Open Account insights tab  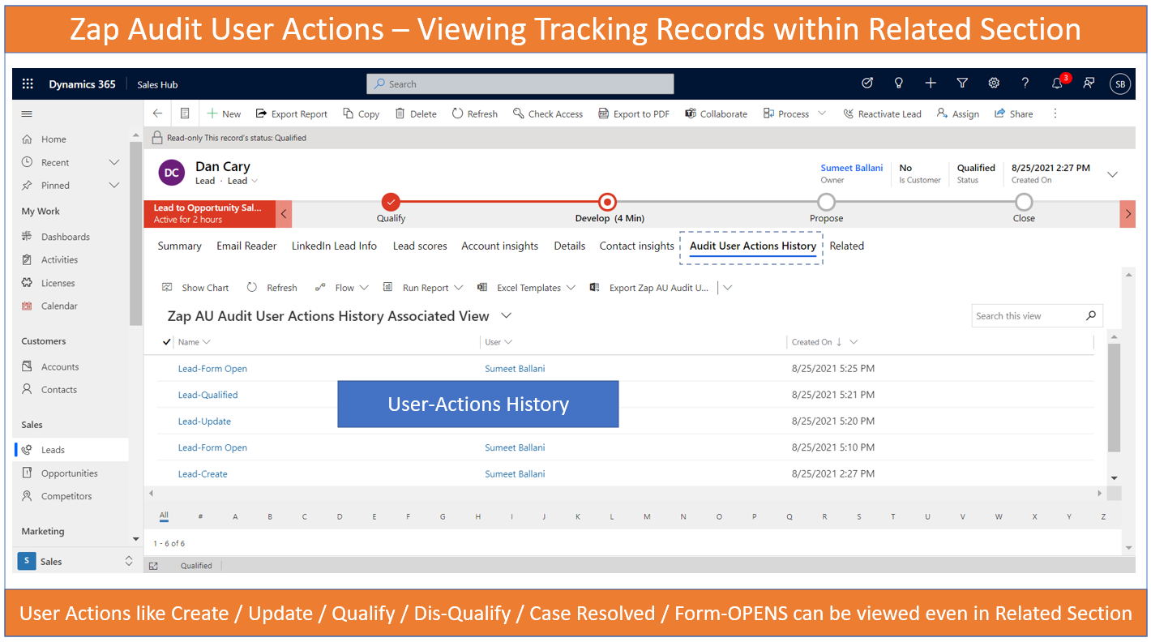point(499,246)
